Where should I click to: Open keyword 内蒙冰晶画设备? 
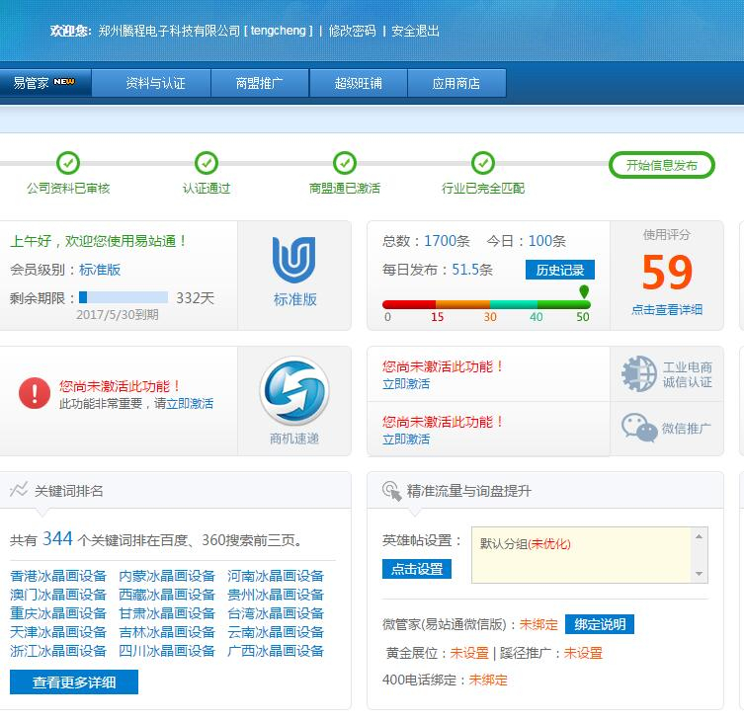(167, 576)
